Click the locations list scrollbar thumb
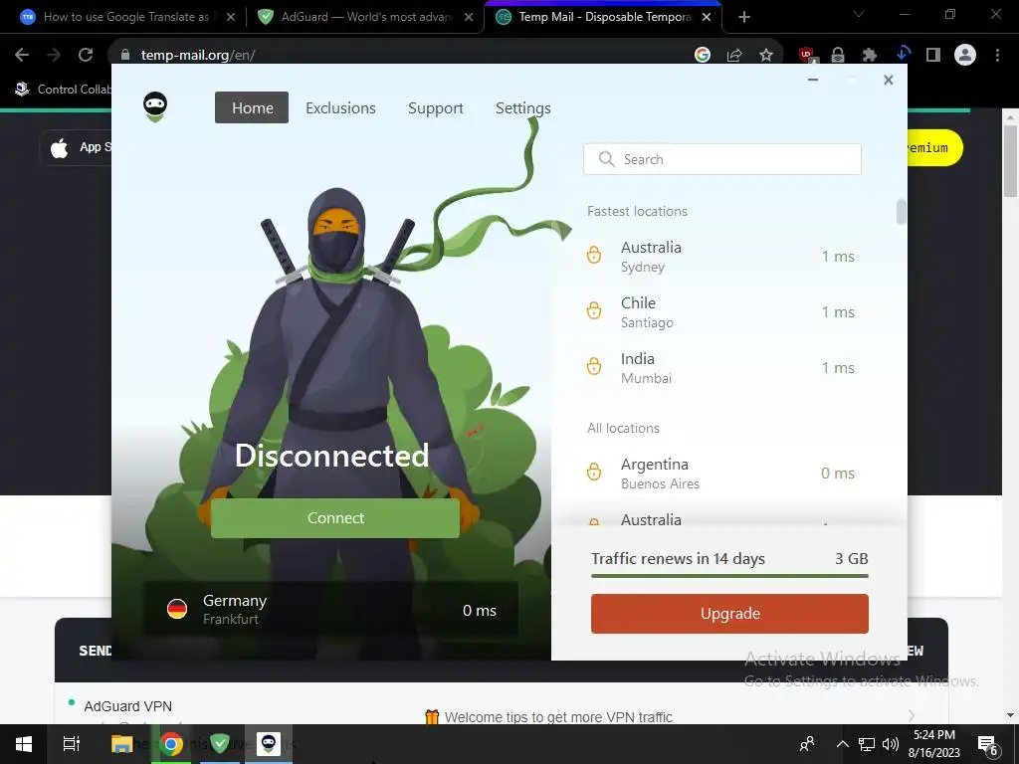 [x=901, y=212]
